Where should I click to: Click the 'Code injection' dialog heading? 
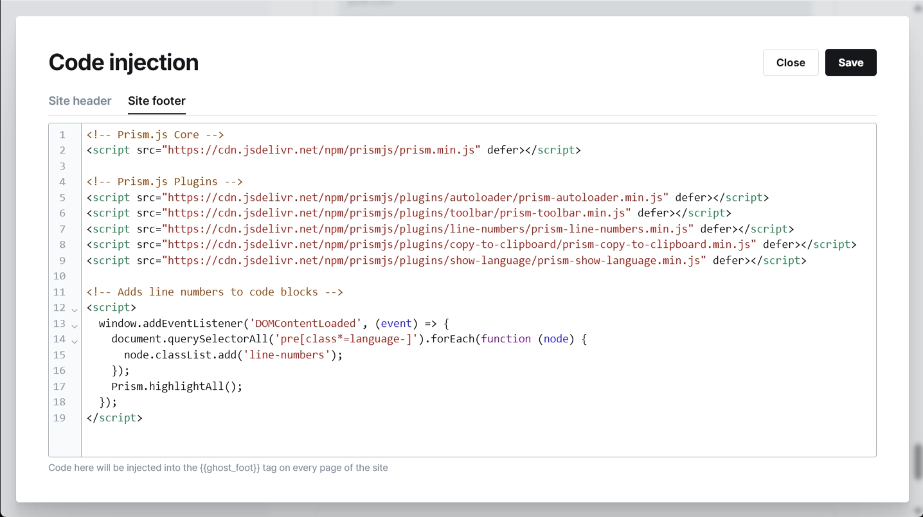coord(123,62)
